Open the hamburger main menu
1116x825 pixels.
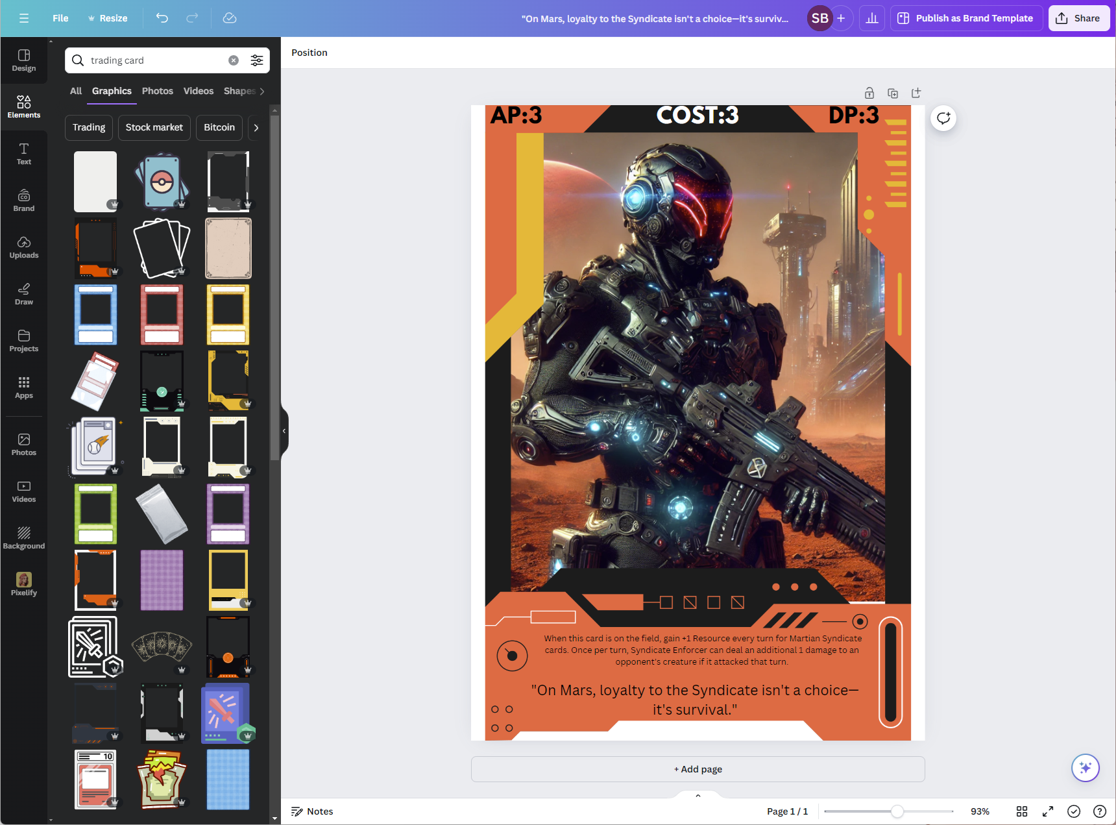click(x=24, y=18)
